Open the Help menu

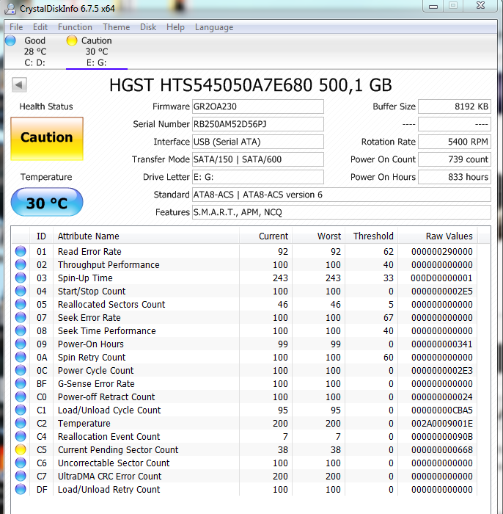pos(175,27)
